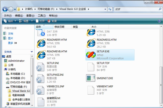Click the Back navigation arrow
Viewport: 163px width, 108px height.
(x=5, y=9)
